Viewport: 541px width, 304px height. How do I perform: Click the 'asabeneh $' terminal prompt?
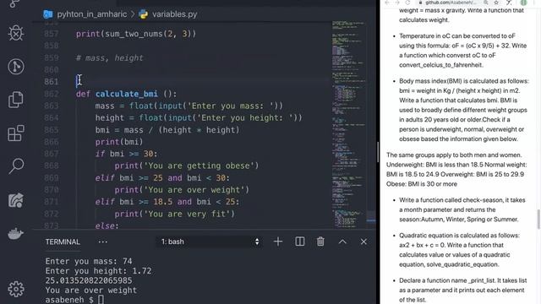tap(69, 300)
